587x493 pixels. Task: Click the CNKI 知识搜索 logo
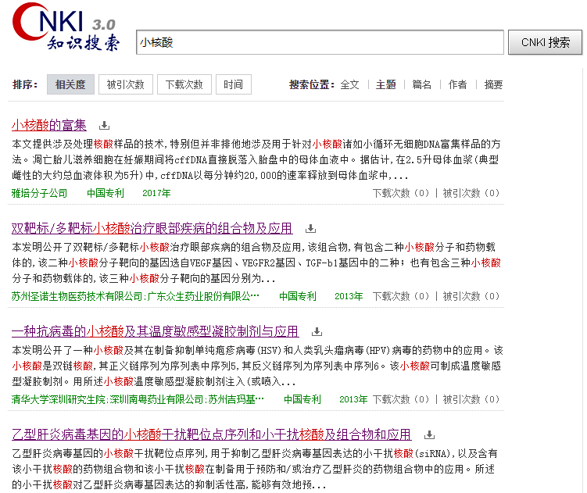pyautogui.click(x=66, y=27)
